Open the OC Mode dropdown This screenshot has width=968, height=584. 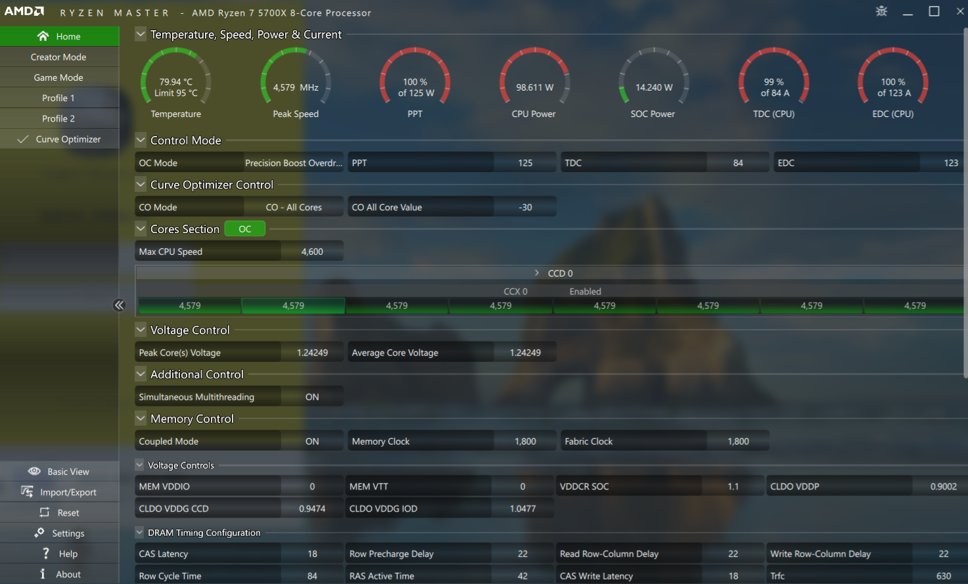[x=294, y=163]
